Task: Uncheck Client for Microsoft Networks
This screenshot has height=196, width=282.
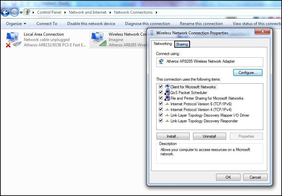Action: [161, 87]
